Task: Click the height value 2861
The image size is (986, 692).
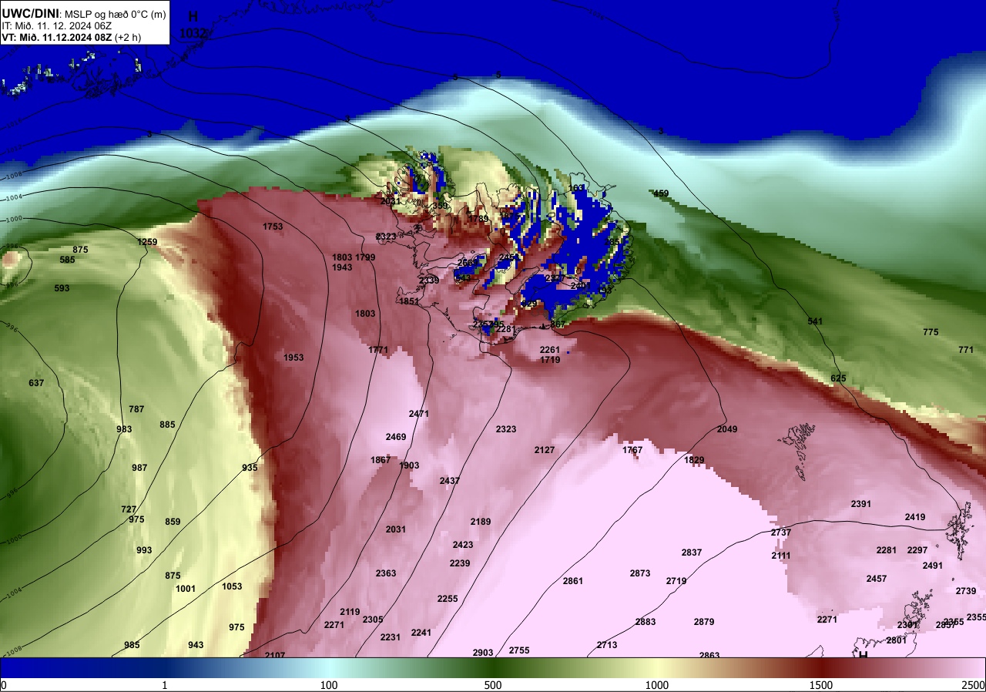Action: (x=573, y=581)
